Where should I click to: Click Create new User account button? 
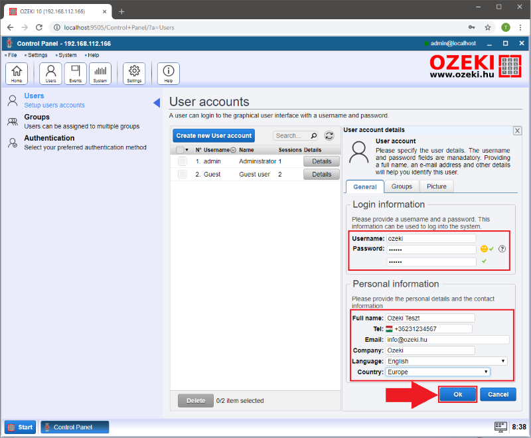pos(214,135)
